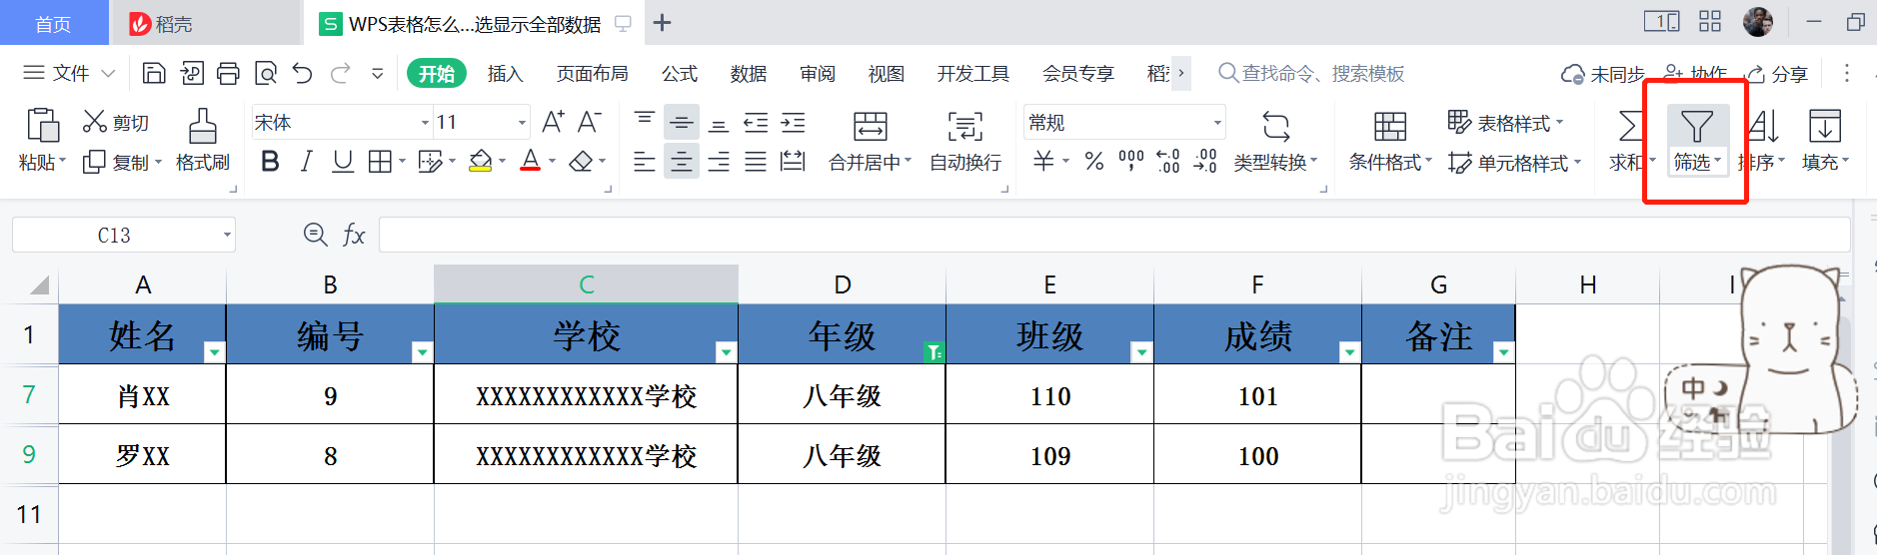
Task: Align text right horizontally
Action: 719,162
